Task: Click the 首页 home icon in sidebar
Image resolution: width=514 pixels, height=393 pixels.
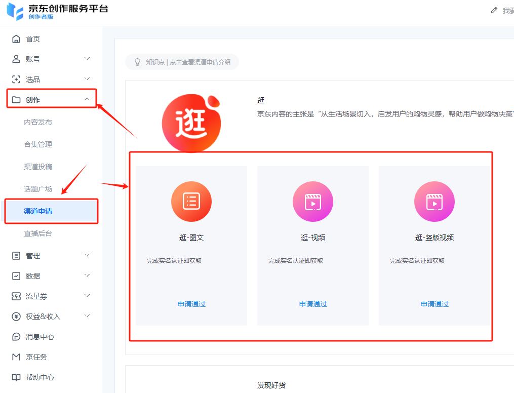Action: [x=16, y=39]
